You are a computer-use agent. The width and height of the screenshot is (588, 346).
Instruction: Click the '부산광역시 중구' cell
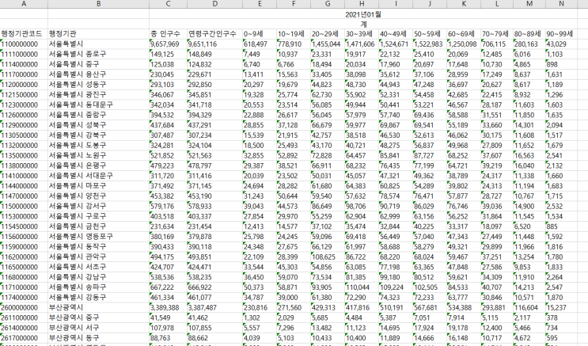point(98,317)
